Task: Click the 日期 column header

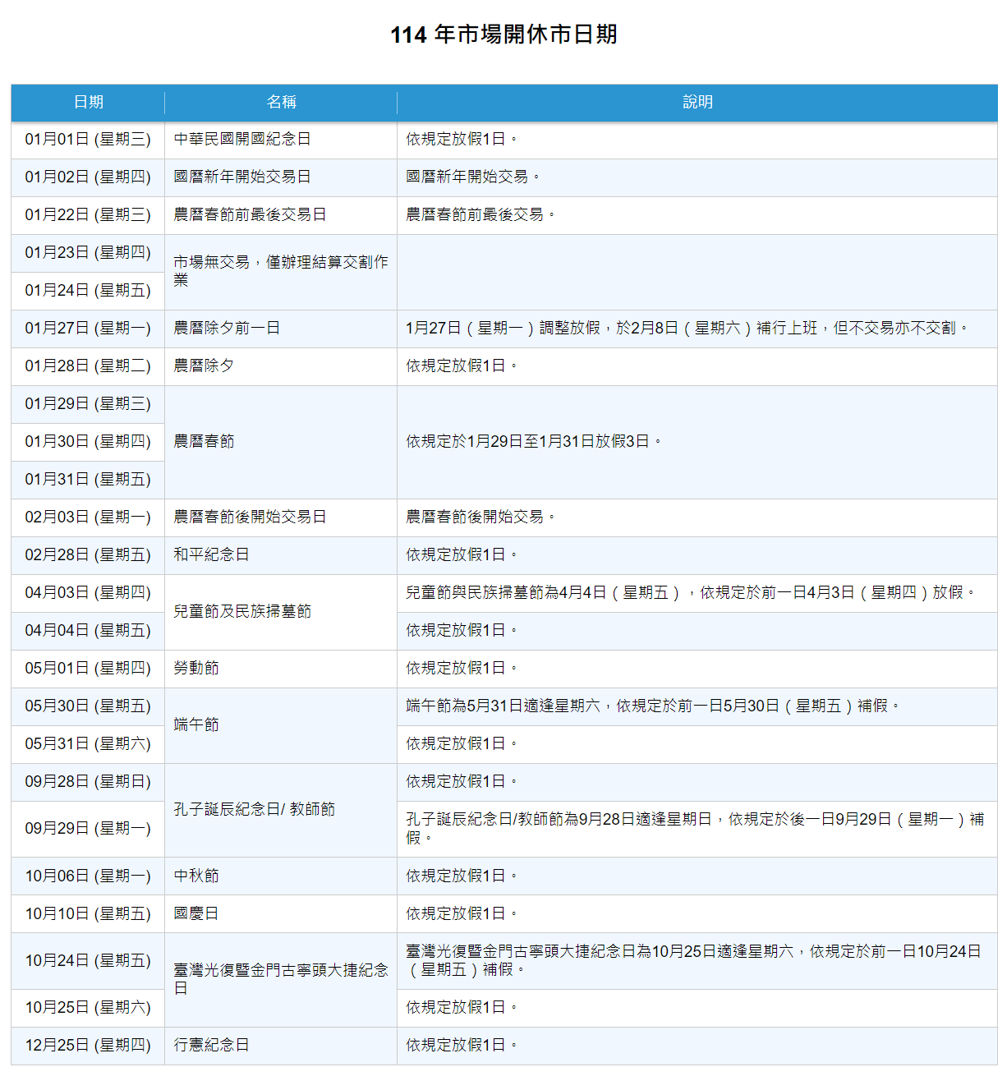Action: pyautogui.click(x=88, y=103)
